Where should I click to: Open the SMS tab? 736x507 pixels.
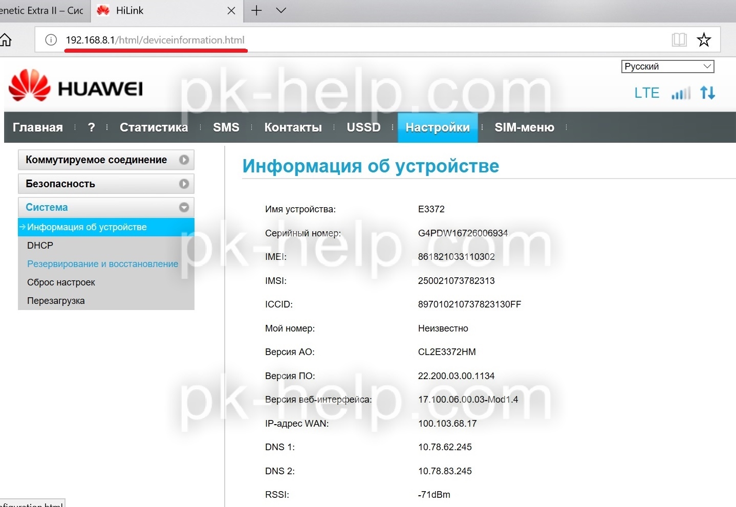point(226,127)
